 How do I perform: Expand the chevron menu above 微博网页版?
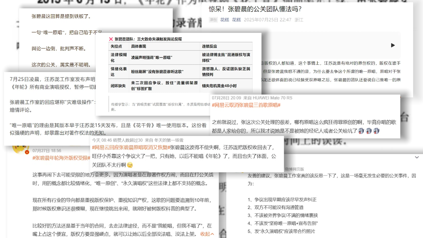click(x=416, y=157)
